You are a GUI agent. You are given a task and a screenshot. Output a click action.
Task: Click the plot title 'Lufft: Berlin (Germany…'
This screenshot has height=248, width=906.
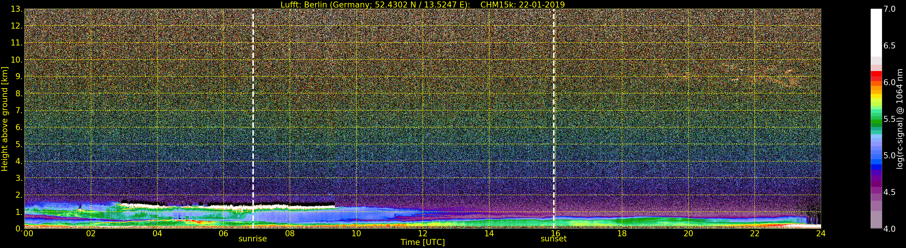(x=422, y=5)
